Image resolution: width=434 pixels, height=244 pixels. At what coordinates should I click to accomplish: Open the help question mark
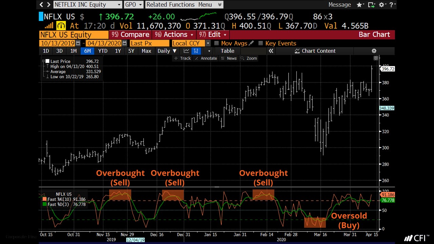pyautogui.click(x=391, y=5)
